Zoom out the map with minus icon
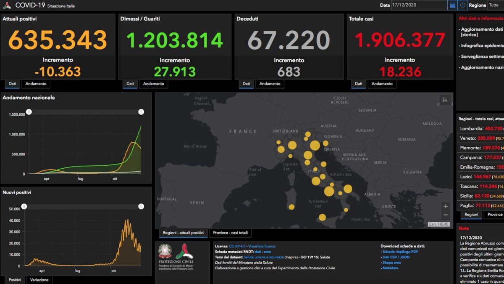This screenshot has width=504, height=284. point(446,215)
